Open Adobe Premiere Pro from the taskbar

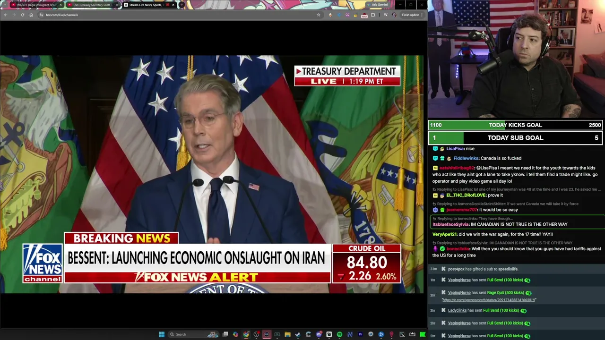(x=360, y=334)
